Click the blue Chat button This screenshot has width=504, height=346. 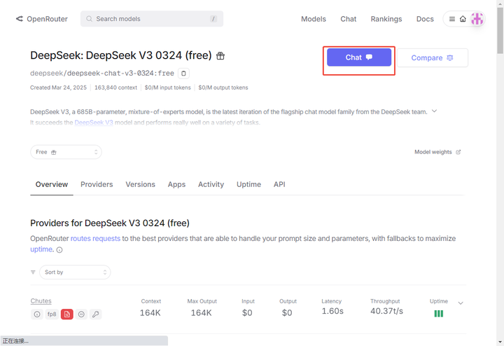coord(359,57)
